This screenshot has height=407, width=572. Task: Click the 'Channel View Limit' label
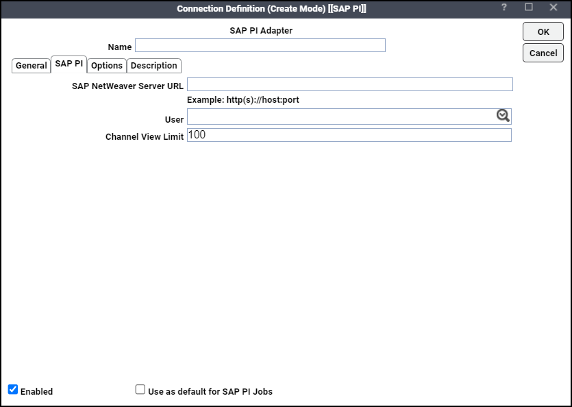tap(145, 137)
